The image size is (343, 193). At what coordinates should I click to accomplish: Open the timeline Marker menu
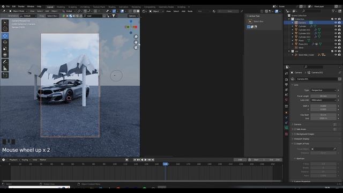point(43,160)
